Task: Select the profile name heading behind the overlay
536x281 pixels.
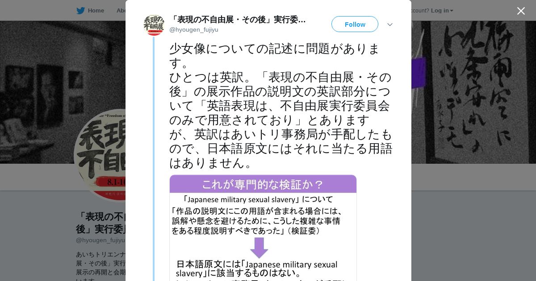Action: click(x=101, y=223)
